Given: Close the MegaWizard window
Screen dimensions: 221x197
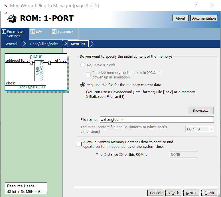Looking at the screenshot, I should [212, 5].
